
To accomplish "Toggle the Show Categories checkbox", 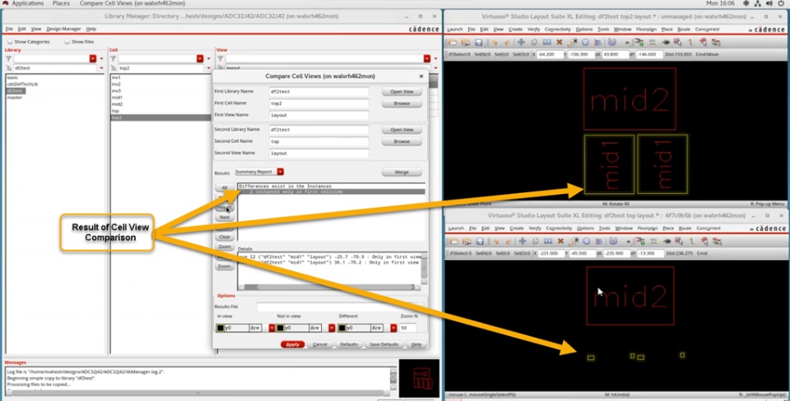I will click(10, 42).
